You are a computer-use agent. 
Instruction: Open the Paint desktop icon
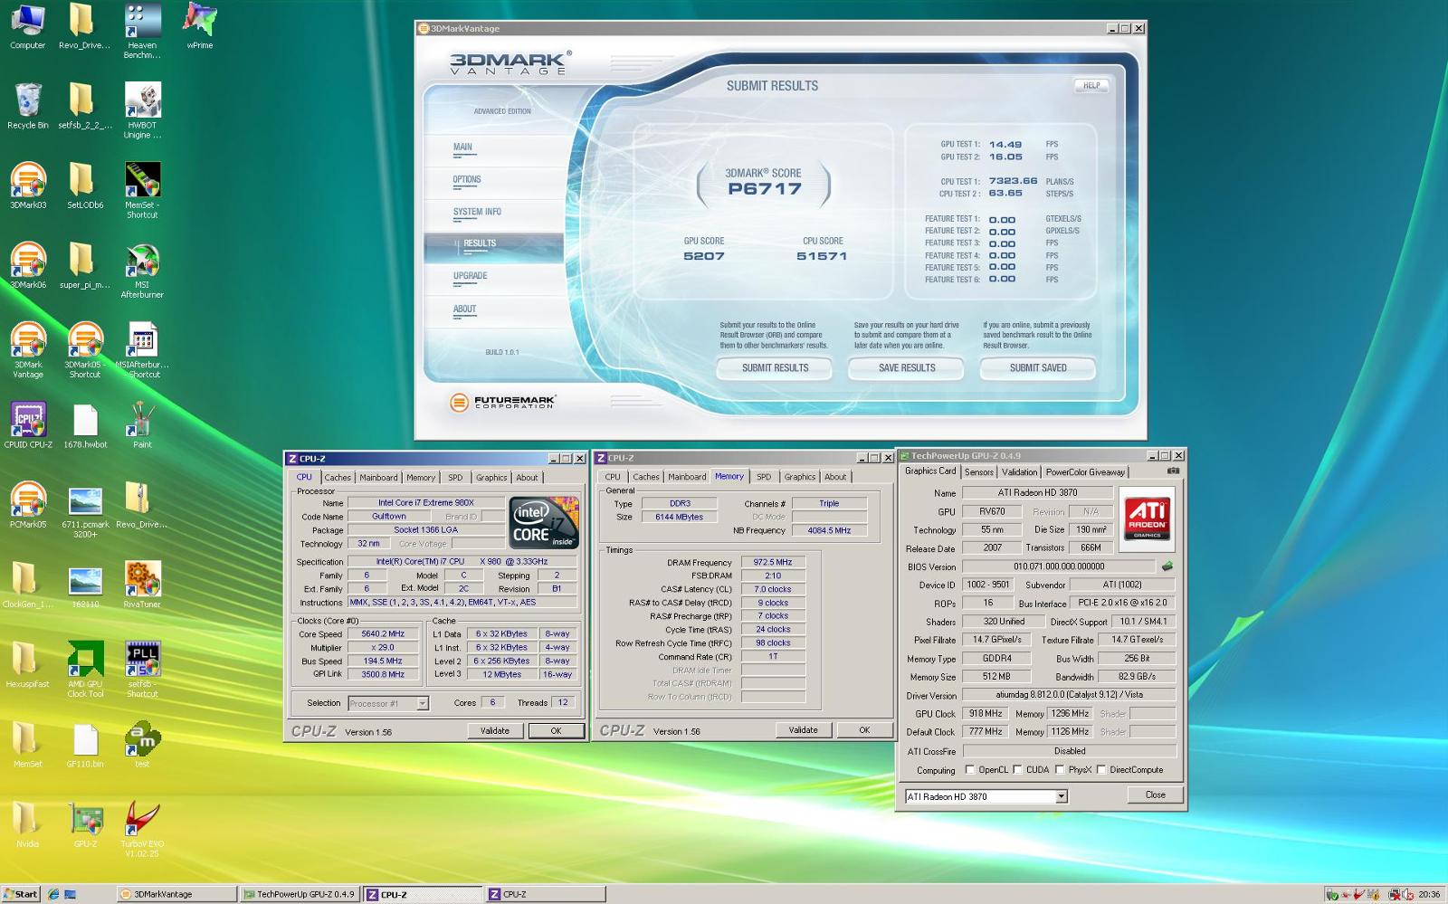pyautogui.click(x=142, y=425)
